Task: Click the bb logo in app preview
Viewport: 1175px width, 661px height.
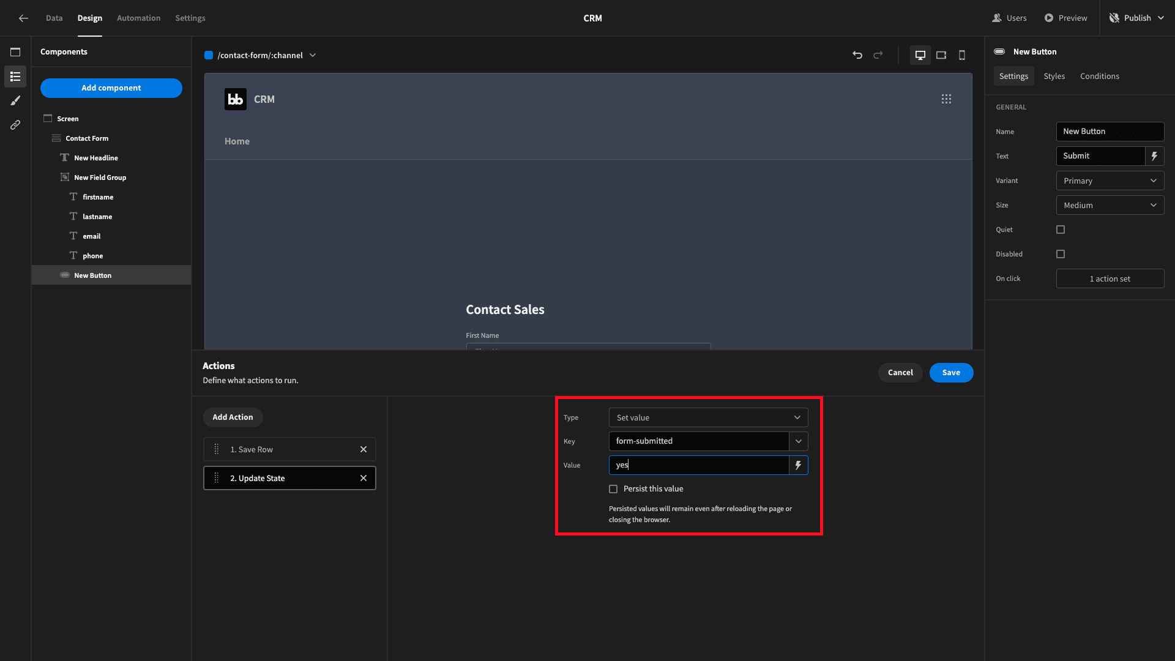Action: 236,99
